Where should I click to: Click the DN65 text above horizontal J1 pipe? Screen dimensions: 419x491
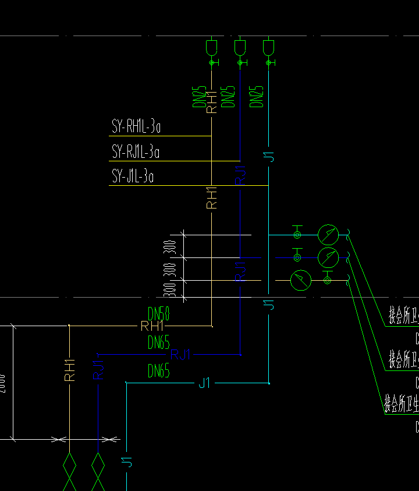point(159,370)
